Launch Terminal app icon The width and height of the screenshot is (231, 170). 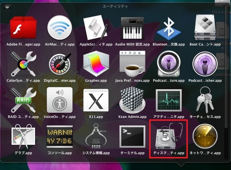132,137
